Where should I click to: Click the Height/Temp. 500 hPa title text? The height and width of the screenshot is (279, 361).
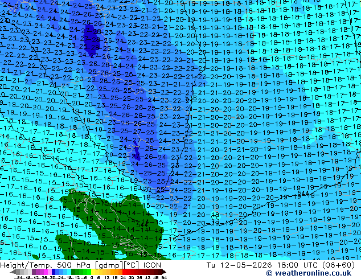pos(46,265)
